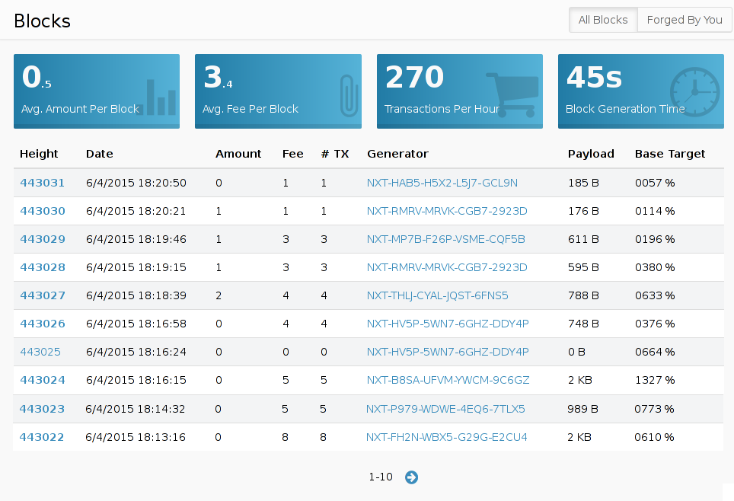
Task: Open block height 443025
Action: [x=40, y=352]
